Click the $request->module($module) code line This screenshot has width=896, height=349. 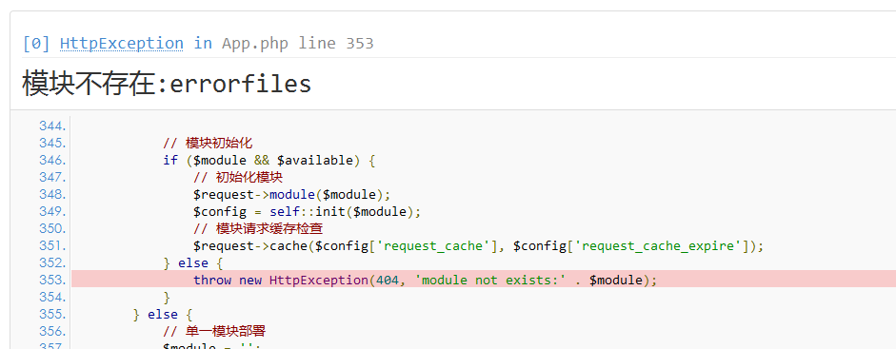(x=292, y=194)
